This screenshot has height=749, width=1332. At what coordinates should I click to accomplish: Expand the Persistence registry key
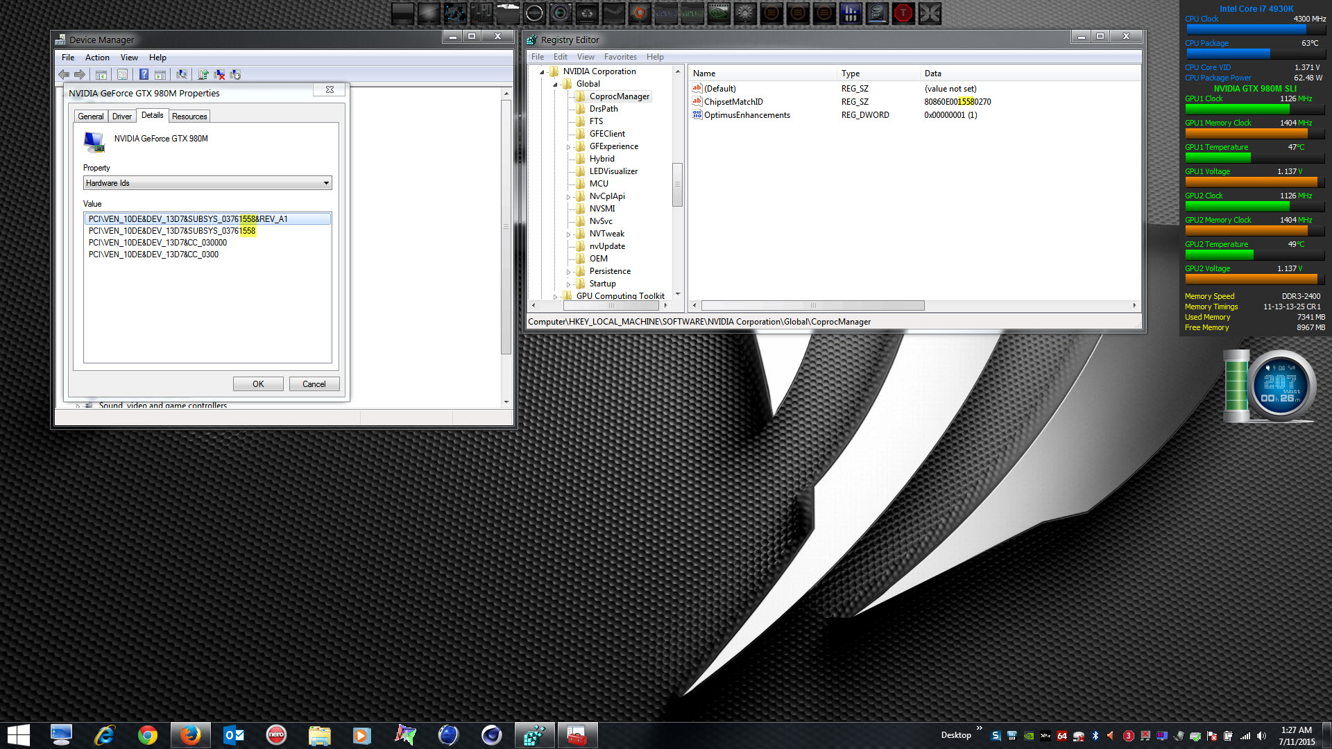click(568, 271)
